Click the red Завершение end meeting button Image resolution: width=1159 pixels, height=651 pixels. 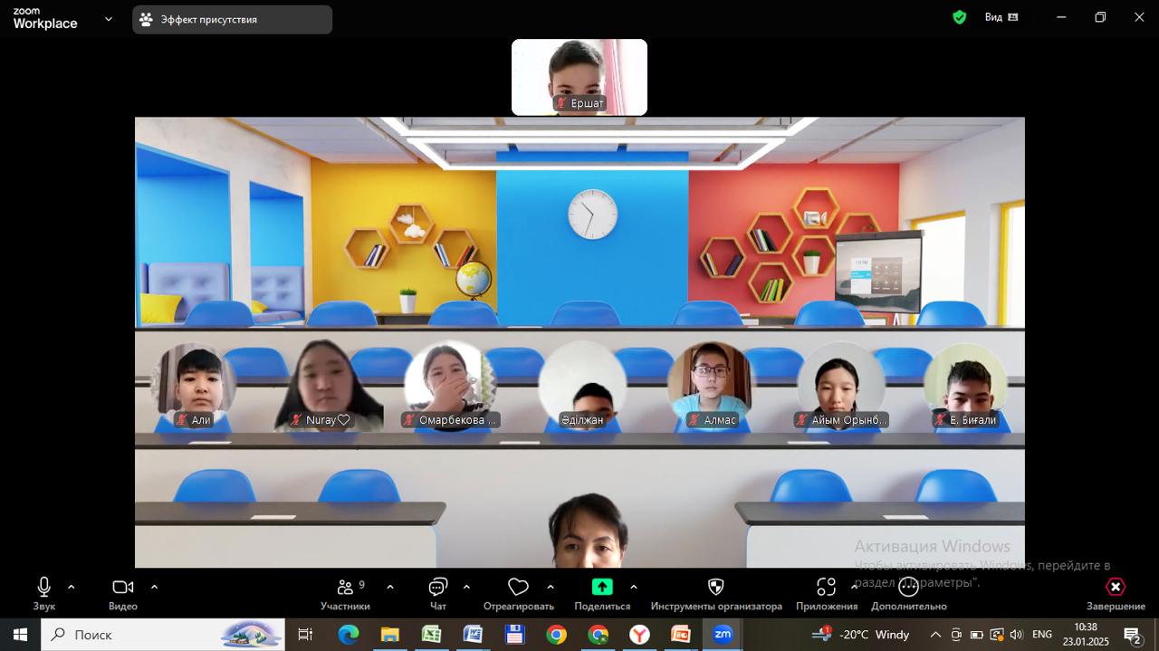coord(1116,588)
